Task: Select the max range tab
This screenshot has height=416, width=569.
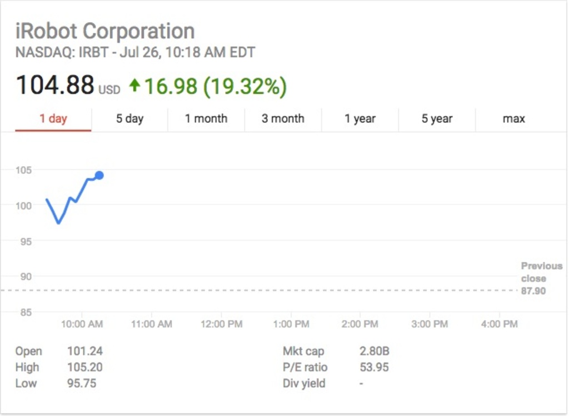Action: click(513, 118)
